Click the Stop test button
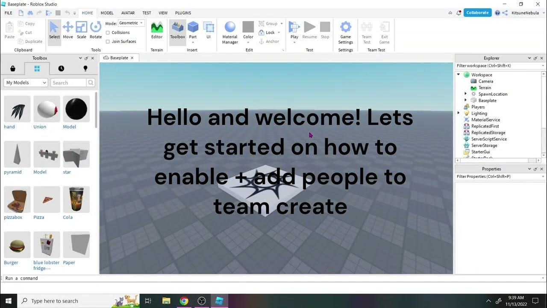The height and width of the screenshot is (308, 547). [325, 30]
